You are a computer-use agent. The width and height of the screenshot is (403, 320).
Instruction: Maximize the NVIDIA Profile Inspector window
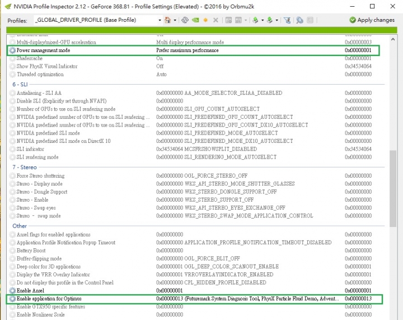[x=372, y=6]
